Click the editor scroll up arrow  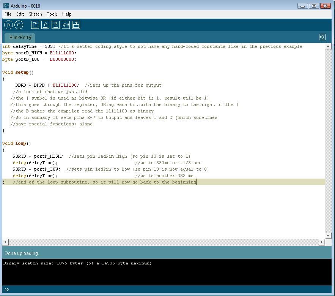point(328,46)
